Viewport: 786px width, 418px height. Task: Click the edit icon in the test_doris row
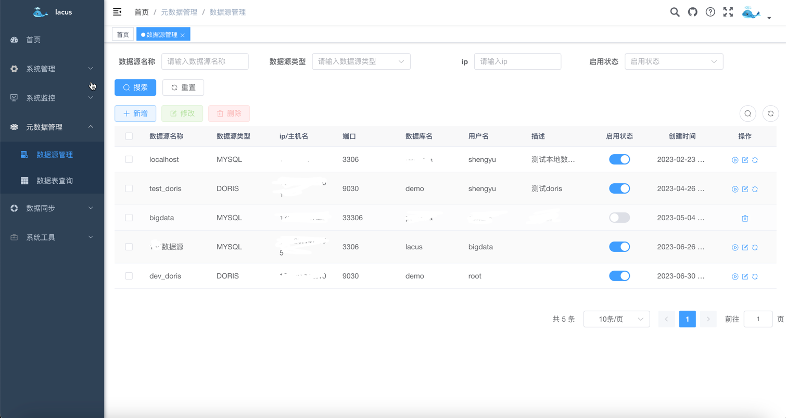745,189
